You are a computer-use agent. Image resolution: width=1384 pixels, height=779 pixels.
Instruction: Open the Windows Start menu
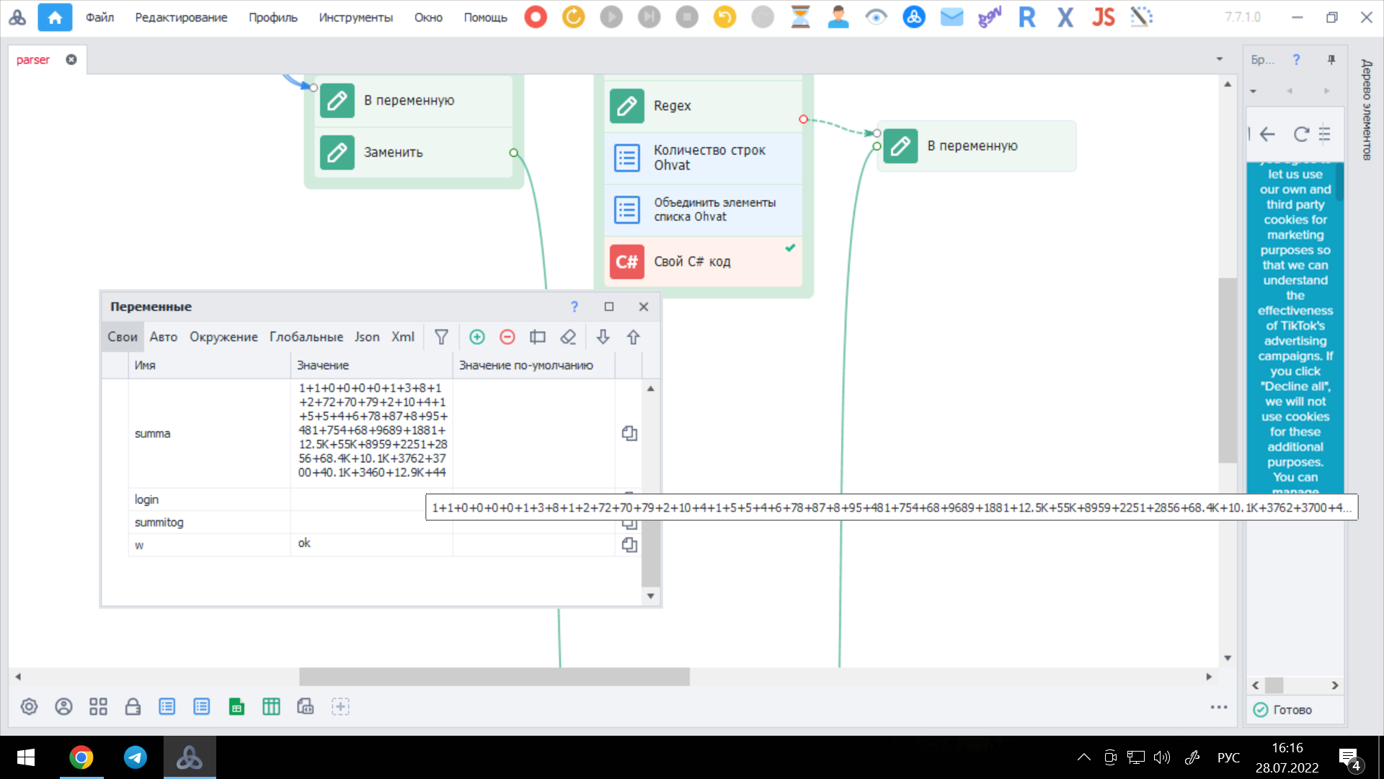(x=26, y=757)
